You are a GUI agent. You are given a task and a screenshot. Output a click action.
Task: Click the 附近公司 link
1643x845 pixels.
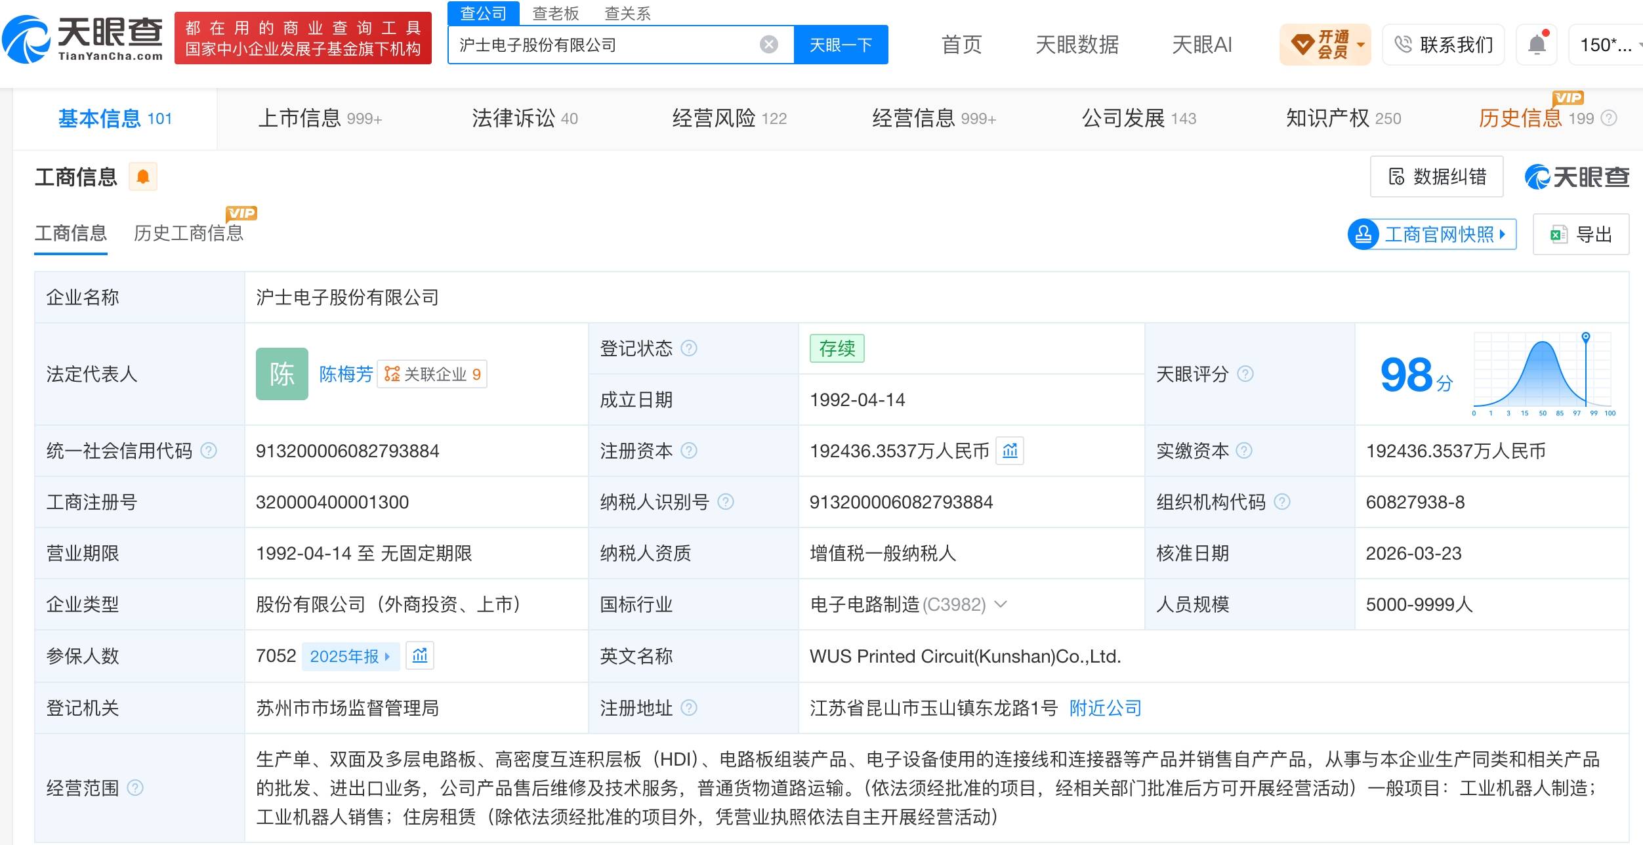click(x=1106, y=708)
